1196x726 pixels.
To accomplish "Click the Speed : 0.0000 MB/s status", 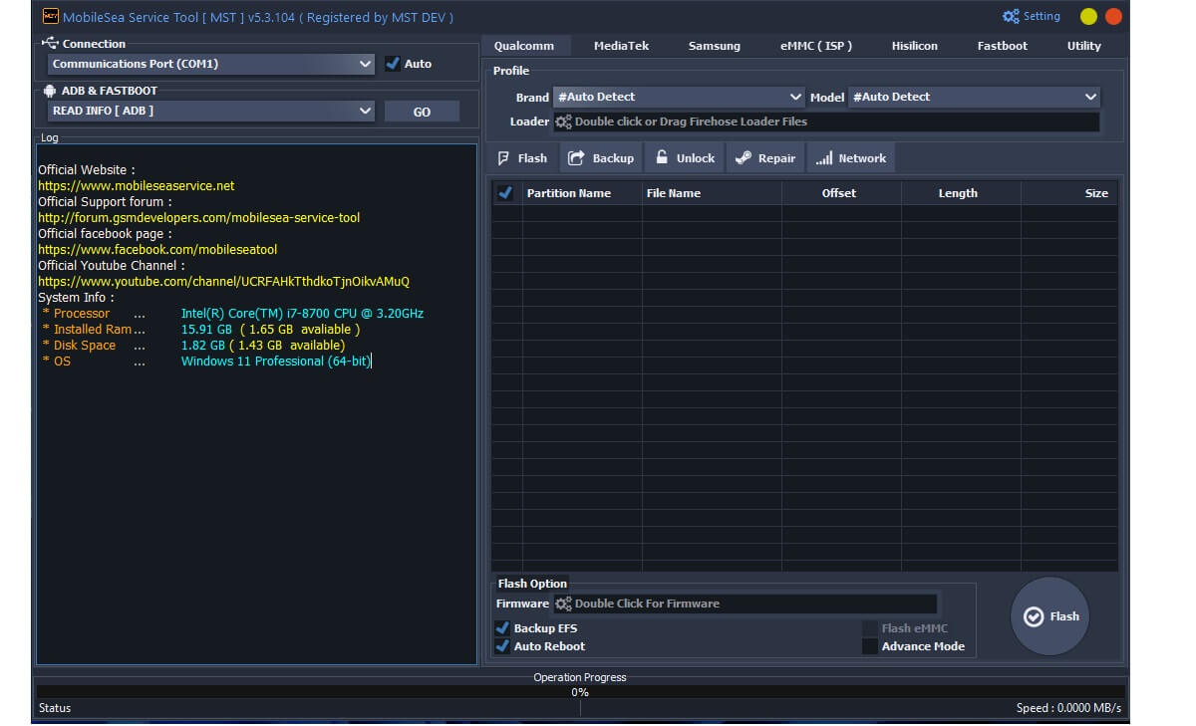I will pos(1068,708).
